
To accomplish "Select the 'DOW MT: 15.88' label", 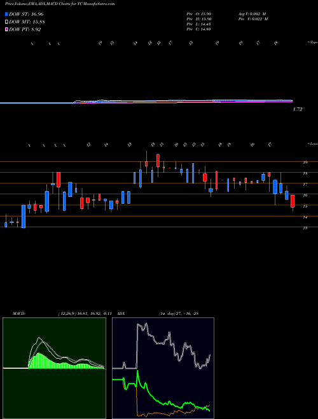I will click(x=27, y=22).
